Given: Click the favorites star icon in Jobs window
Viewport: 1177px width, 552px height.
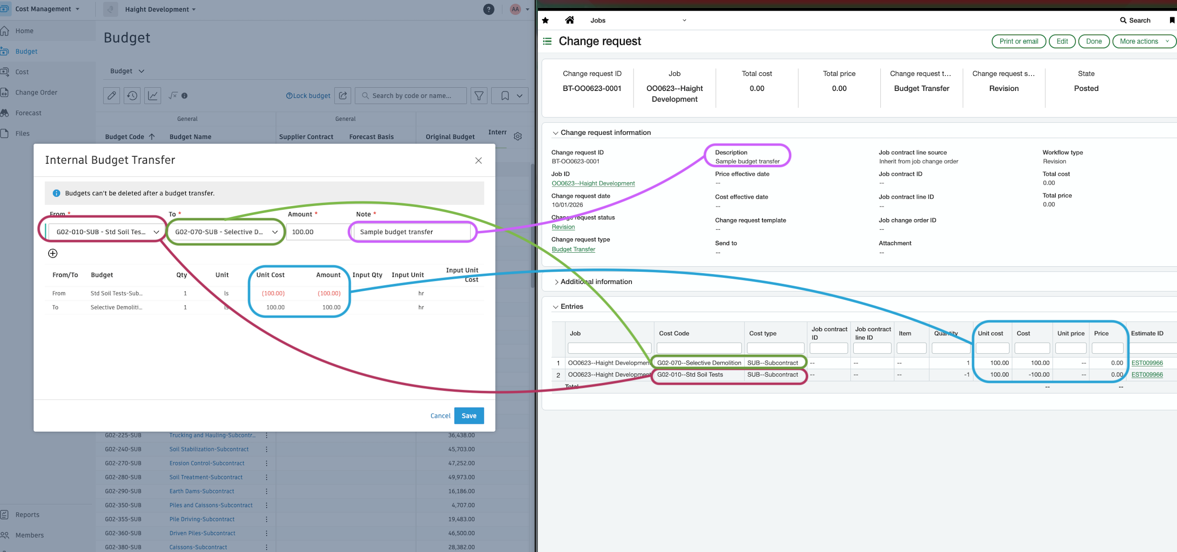Looking at the screenshot, I should click(545, 20).
